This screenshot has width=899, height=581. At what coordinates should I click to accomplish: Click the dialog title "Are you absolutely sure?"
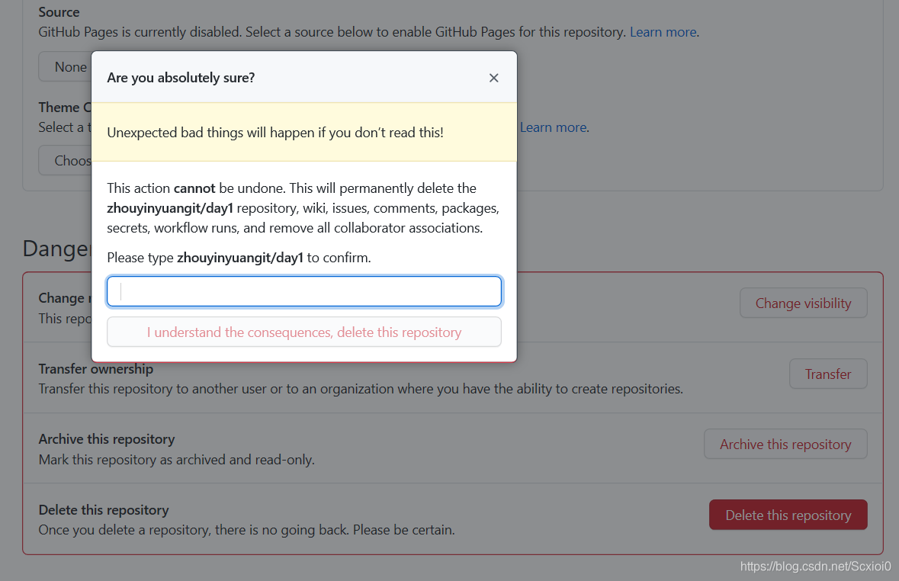click(181, 78)
